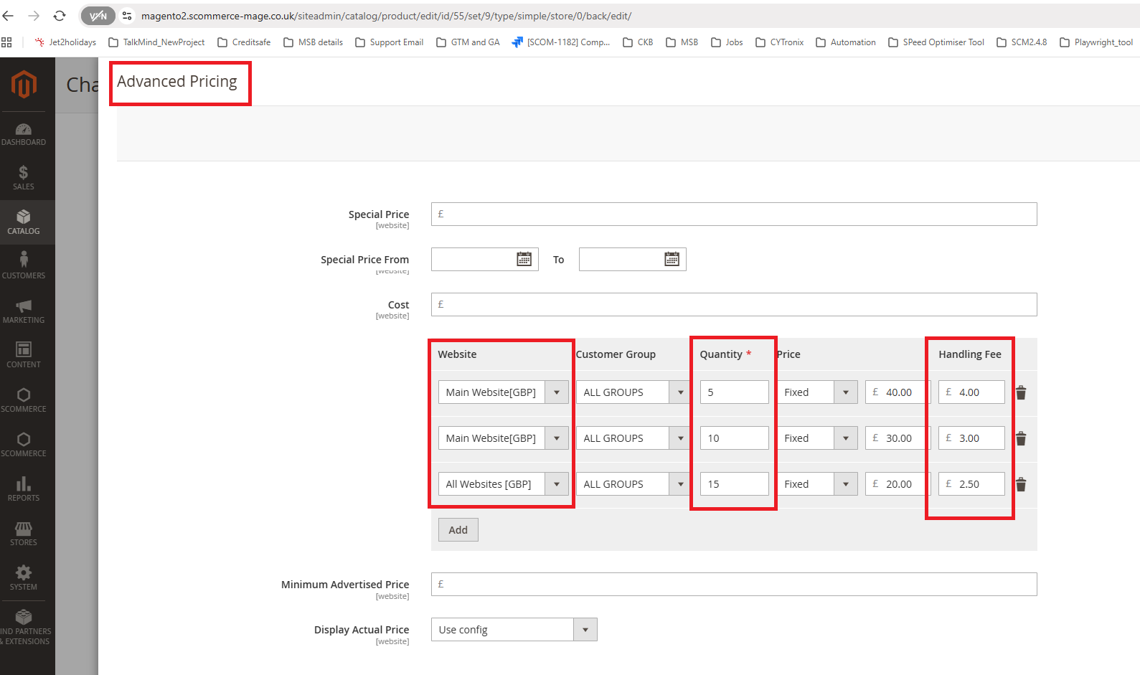
Task: Open the Dashboard sidebar menu
Action: [24, 134]
